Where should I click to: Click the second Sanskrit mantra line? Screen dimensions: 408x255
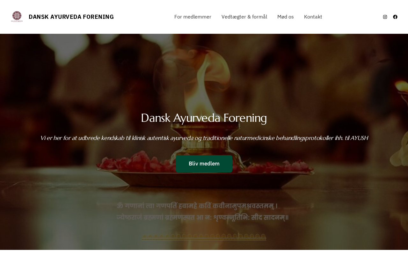pyautogui.click(x=203, y=218)
